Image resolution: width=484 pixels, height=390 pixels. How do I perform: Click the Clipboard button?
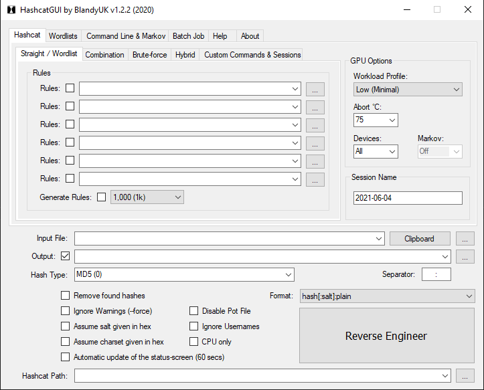click(x=420, y=239)
